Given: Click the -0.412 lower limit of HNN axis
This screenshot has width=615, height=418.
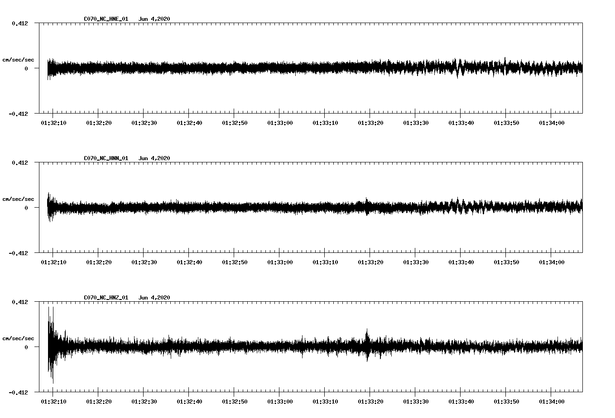Looking at the screenshot, I should (x=18, y=253).
